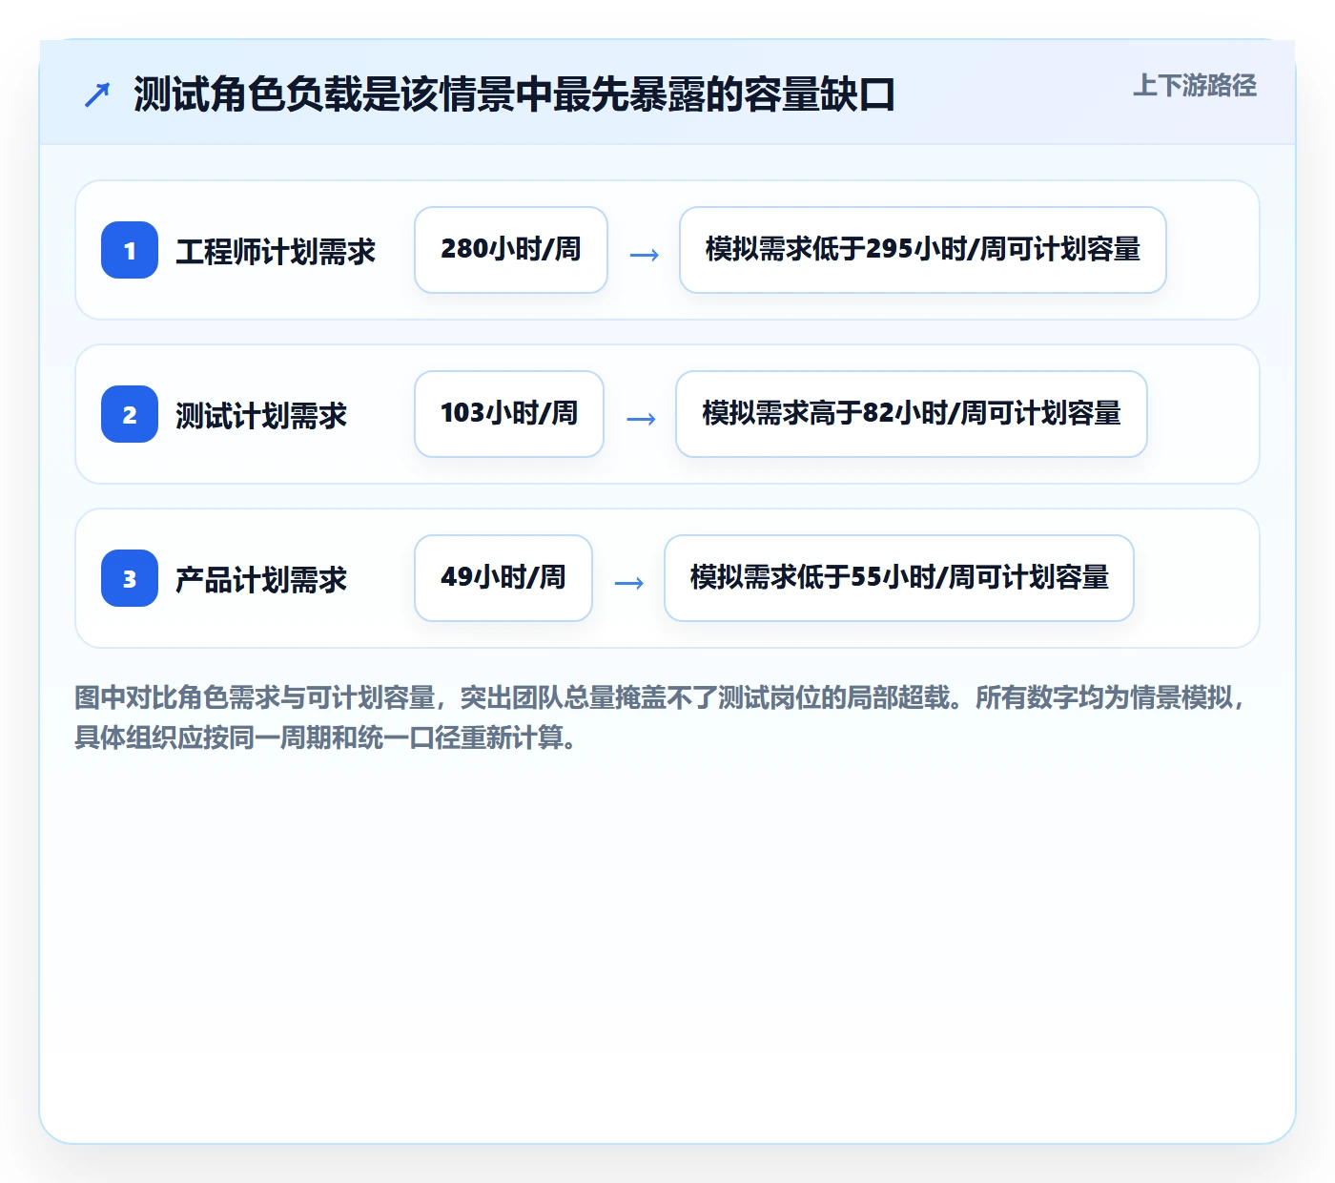Click the number 2 badge
This screenshot has width=1335, height=1183.
coord(130,414)
